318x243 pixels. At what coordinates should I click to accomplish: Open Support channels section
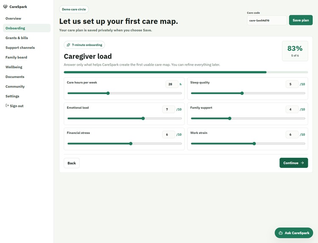[27, 47]
